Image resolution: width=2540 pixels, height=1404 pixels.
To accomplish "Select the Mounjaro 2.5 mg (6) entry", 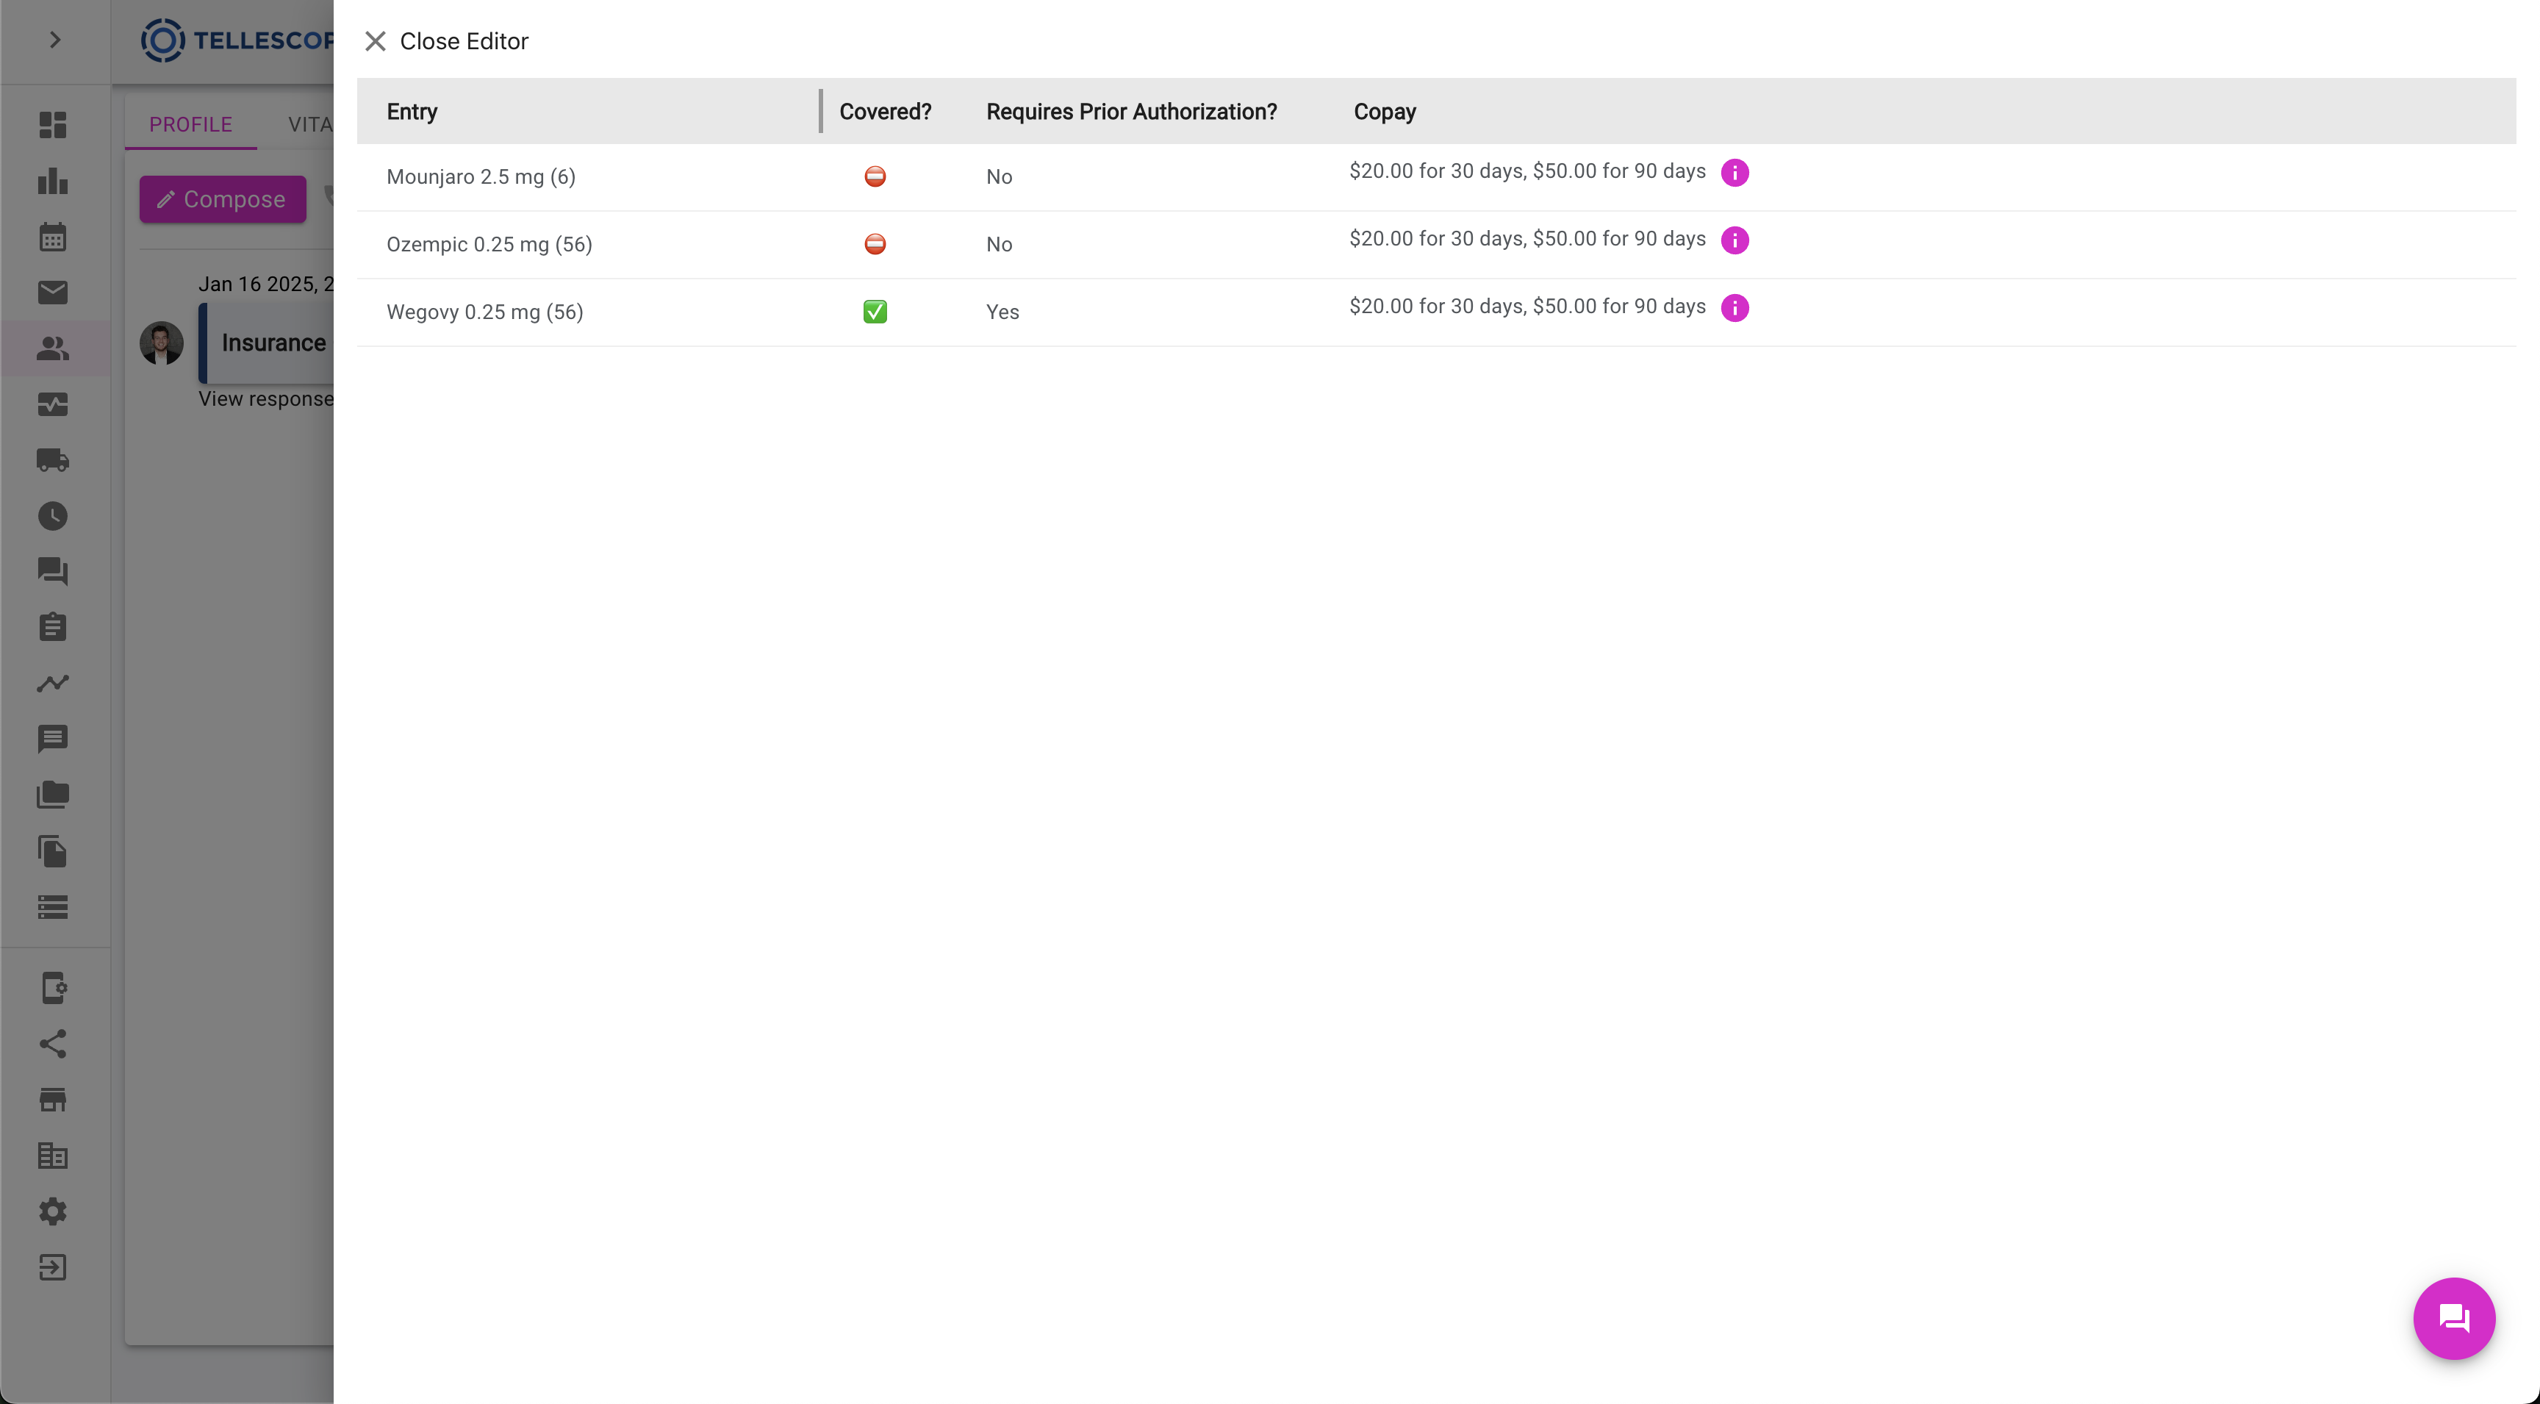I will 481,177.
